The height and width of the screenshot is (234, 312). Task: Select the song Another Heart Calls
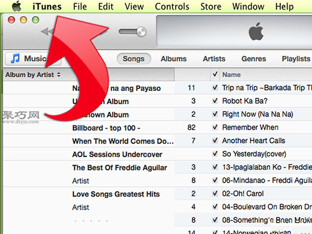(x=254, y=141)
